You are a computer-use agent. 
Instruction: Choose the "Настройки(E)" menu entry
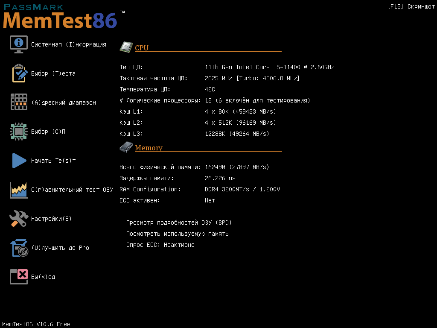click(x=51, y=219)
